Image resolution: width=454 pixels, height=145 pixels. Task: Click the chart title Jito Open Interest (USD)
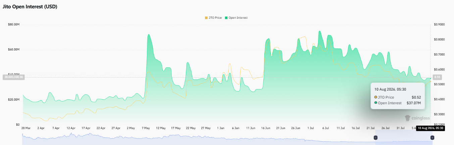click(30, 7)
